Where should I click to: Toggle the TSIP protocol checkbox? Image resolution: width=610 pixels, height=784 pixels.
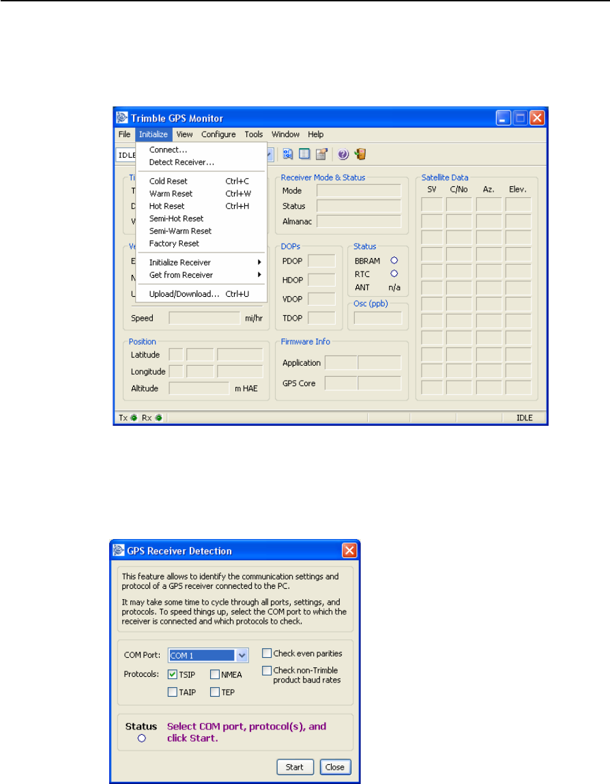point(173,675)
